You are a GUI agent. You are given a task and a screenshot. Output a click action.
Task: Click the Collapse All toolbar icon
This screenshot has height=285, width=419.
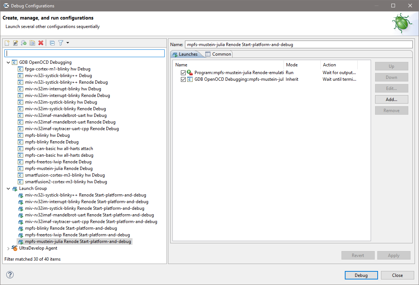pos(52,43)
